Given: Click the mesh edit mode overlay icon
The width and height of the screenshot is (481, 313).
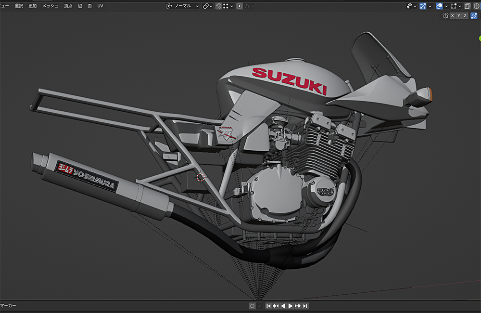Looking at the screenshot, I should [454, 6].
